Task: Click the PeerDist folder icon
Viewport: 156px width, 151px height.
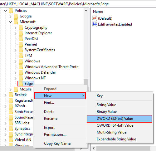Action: [21, 39]
